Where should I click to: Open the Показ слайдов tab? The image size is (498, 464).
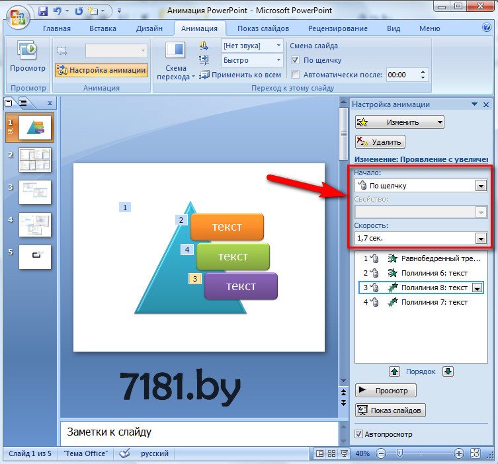[263, 28]
